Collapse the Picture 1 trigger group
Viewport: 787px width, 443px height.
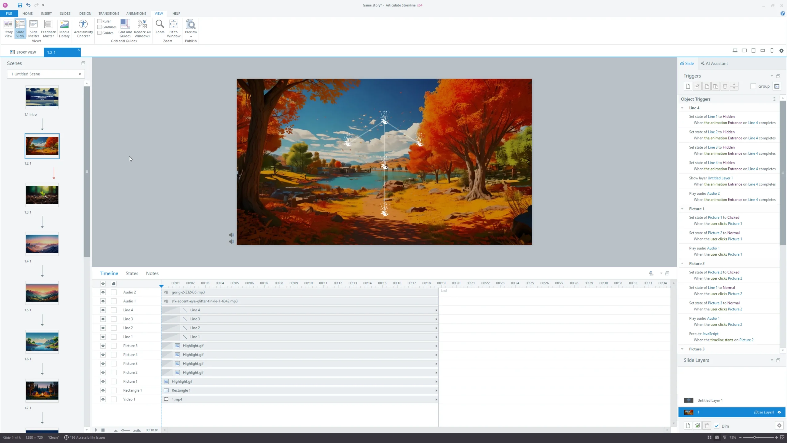coord(682,209)
